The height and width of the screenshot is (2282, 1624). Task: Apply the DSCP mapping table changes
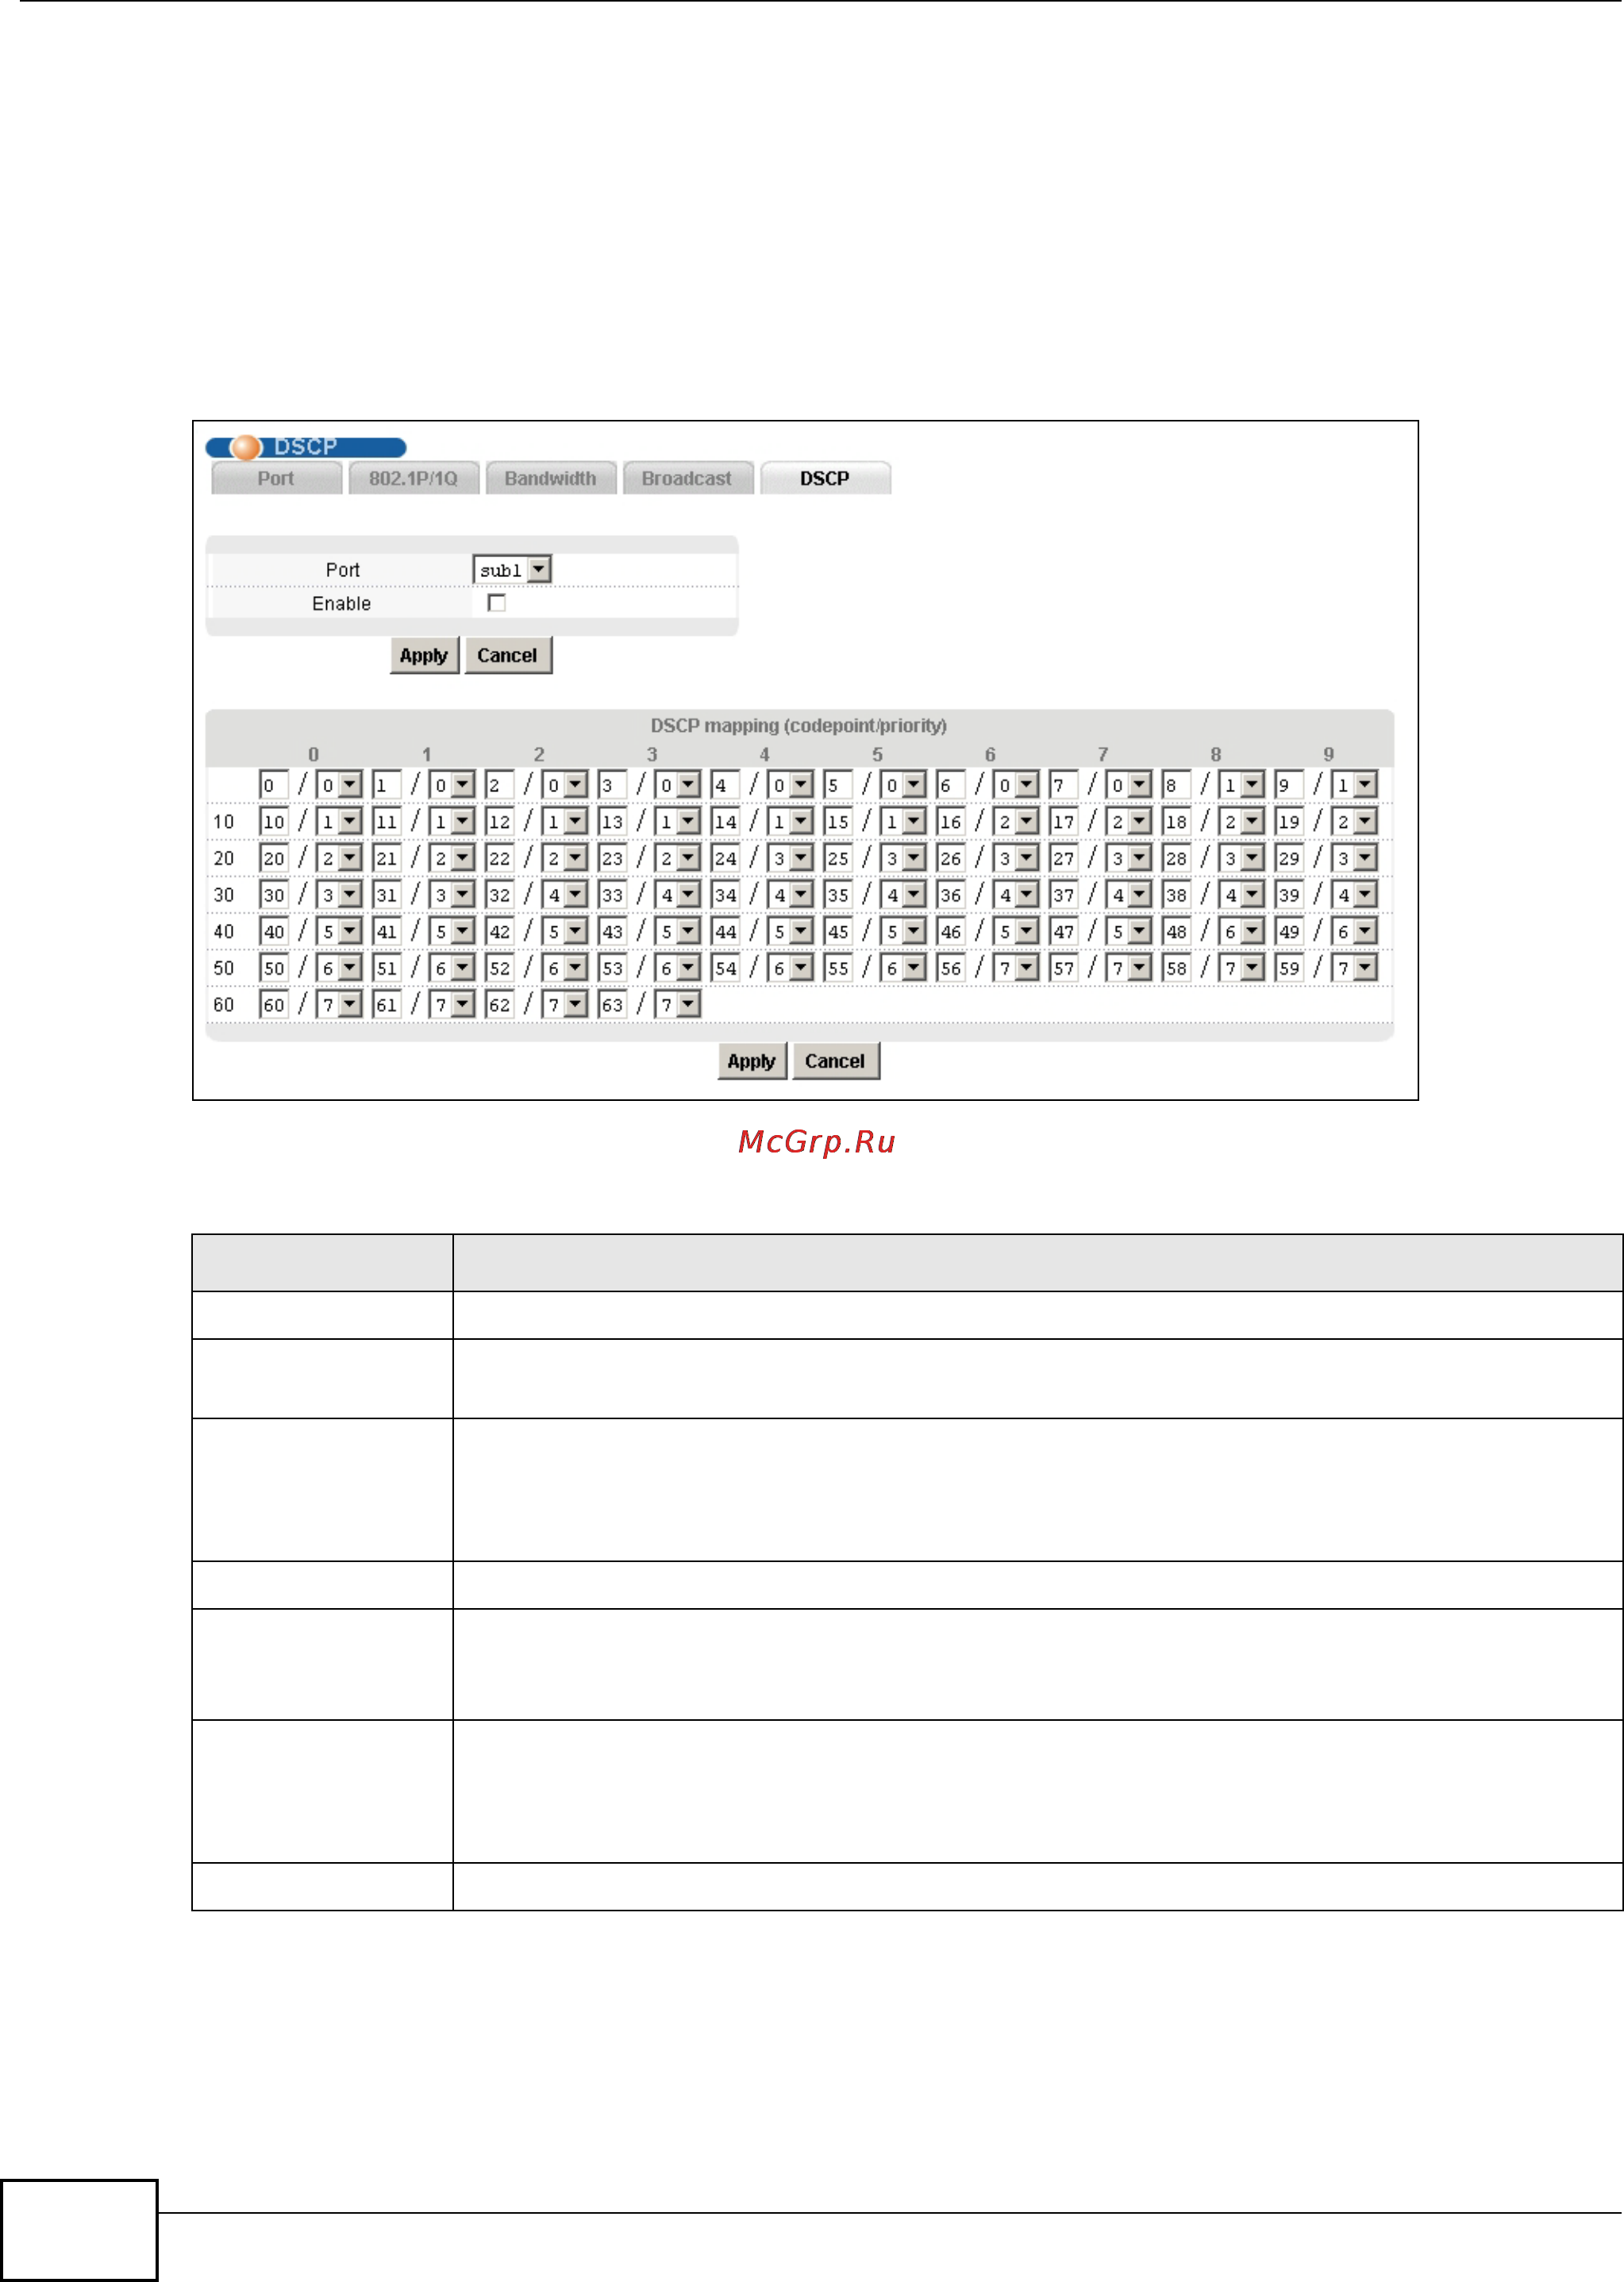pos(751,1061)
